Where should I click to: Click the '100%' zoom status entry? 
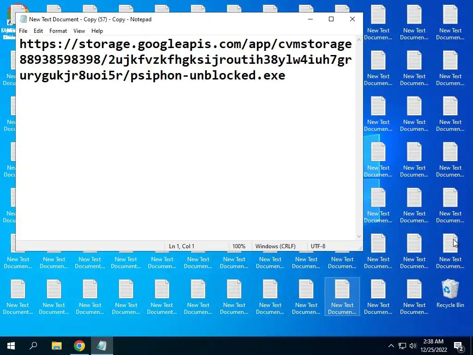coord(239,246)
